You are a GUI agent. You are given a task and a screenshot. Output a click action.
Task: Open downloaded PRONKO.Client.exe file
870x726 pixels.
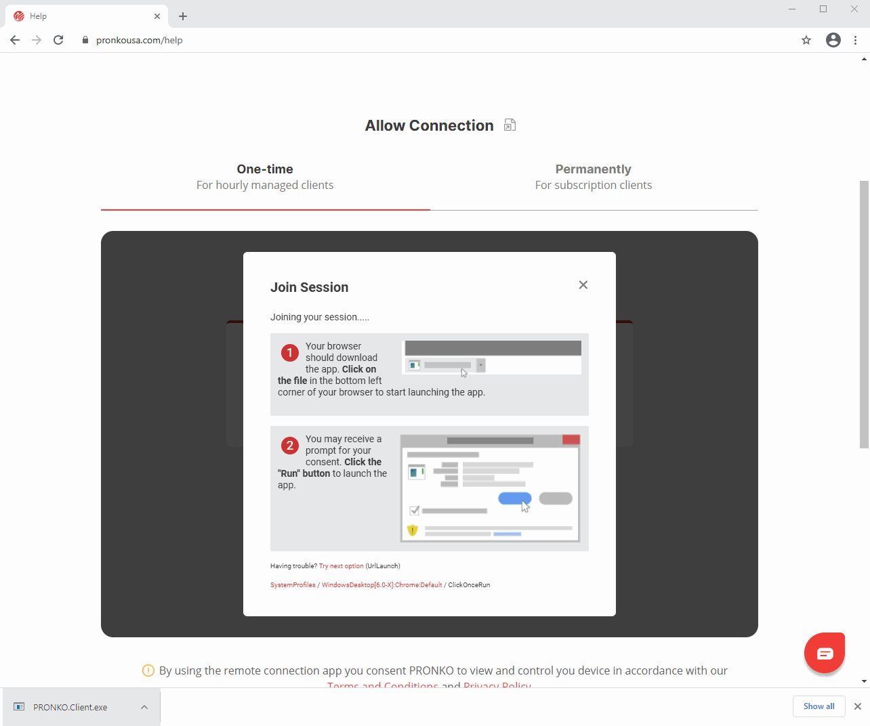click(70, 707)
